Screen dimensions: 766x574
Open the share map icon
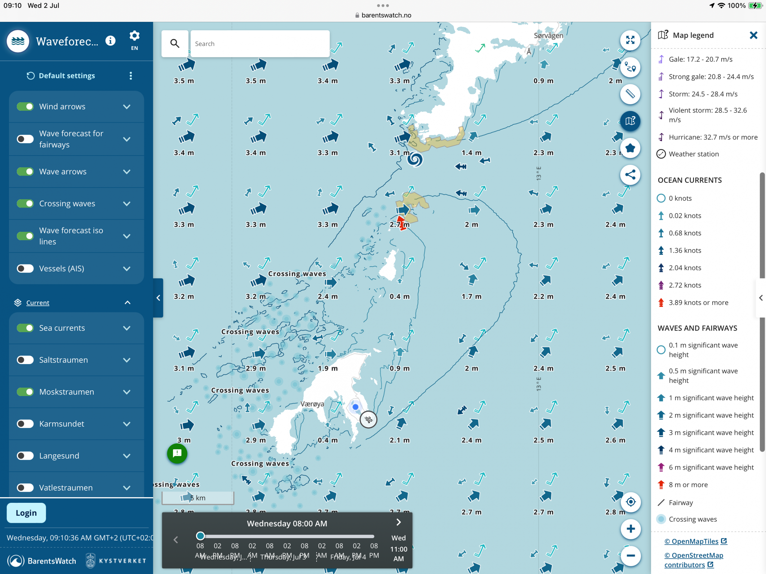click(630, 175)
